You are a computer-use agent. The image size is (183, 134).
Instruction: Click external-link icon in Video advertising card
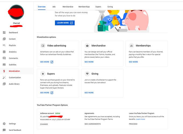click(52, 62)
